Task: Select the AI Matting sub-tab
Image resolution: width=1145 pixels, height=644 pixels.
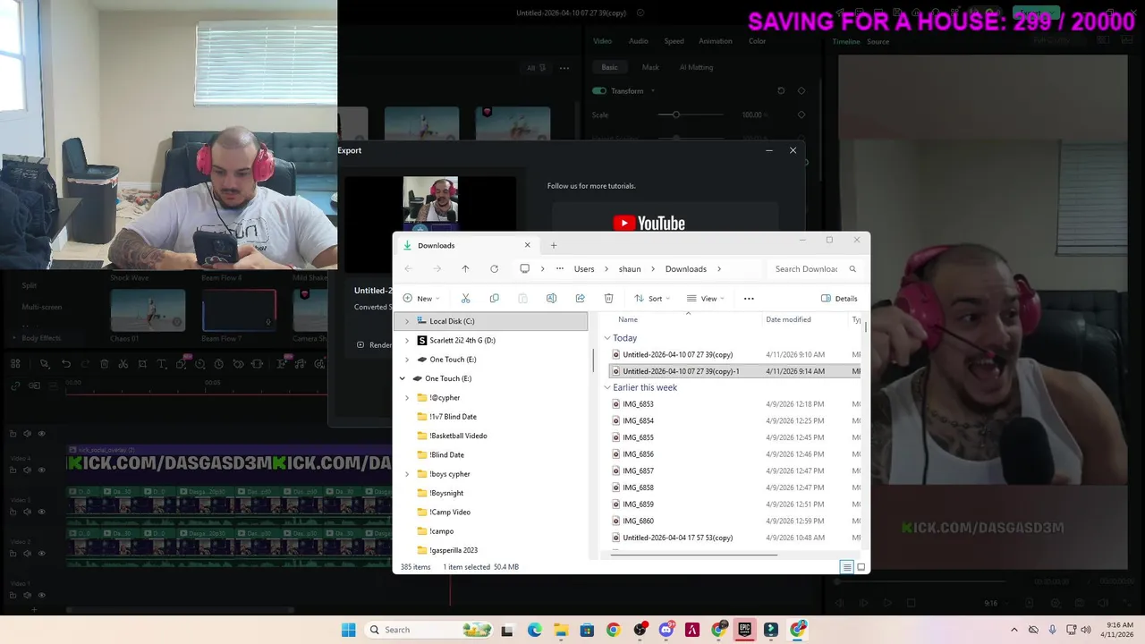Action: 696,67
